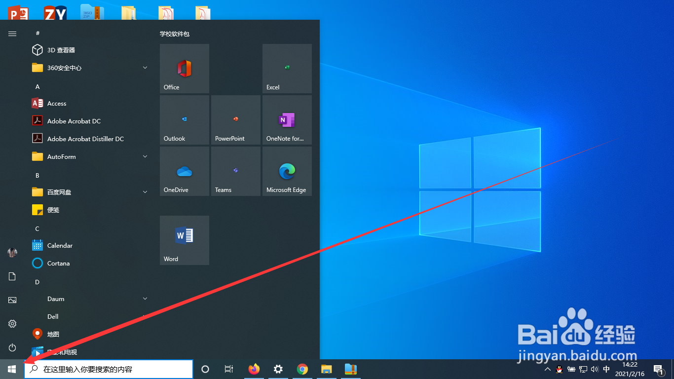Click the A letter index header
The image size is (674, 379).
click(x=37, y=87)
